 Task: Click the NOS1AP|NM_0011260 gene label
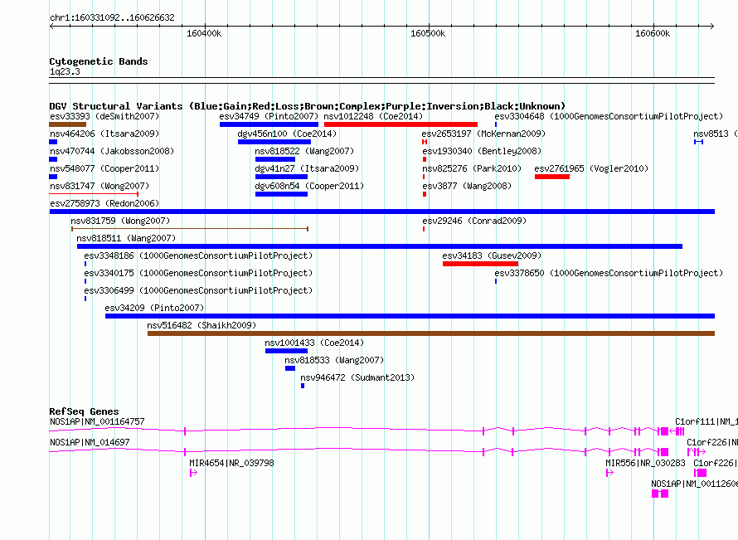tap(694, 484)
